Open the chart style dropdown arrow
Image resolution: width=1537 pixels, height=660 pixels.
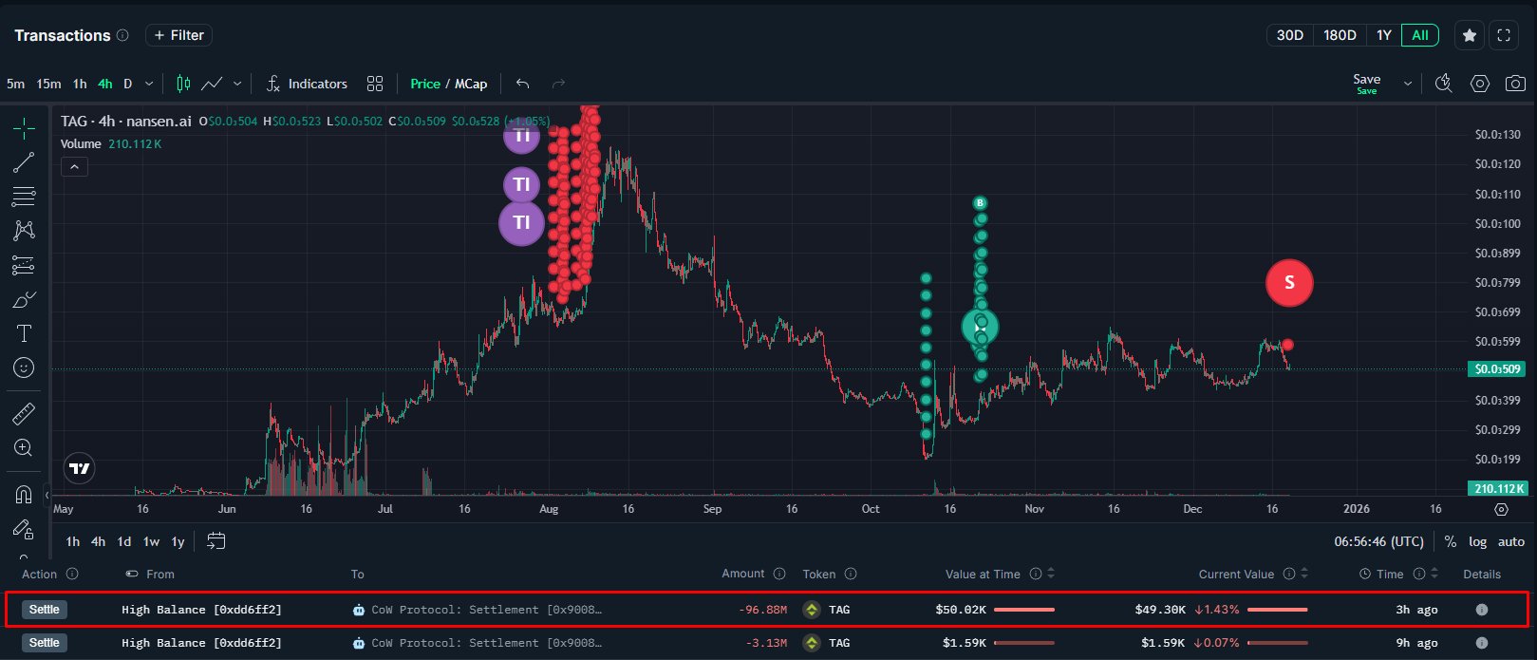[237, 84]
